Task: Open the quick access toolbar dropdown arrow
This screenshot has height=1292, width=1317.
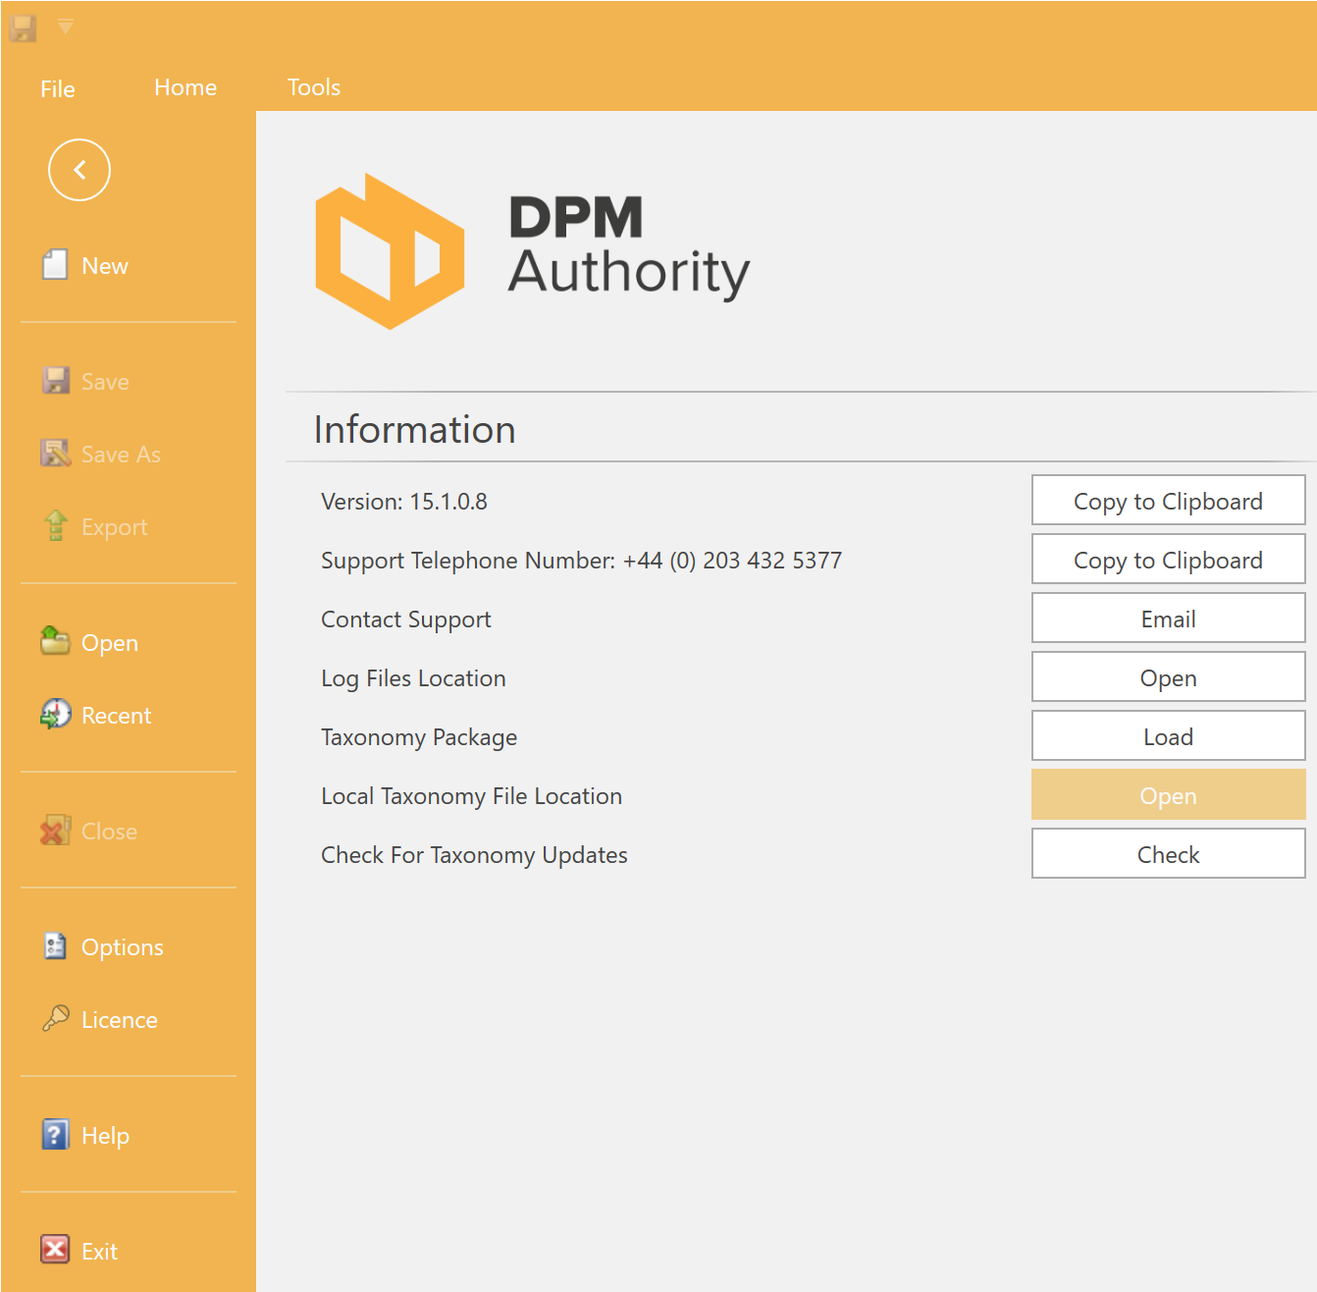Action: [x=66, y=27]
